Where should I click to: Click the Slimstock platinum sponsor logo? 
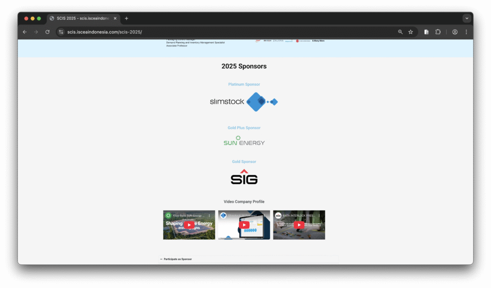click(244, 102)
